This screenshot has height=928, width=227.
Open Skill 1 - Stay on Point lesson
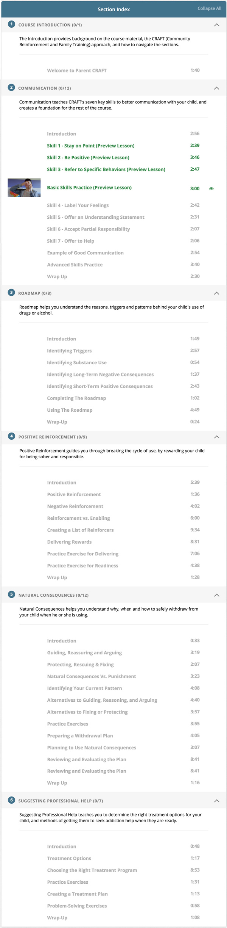tap(90, 146)
